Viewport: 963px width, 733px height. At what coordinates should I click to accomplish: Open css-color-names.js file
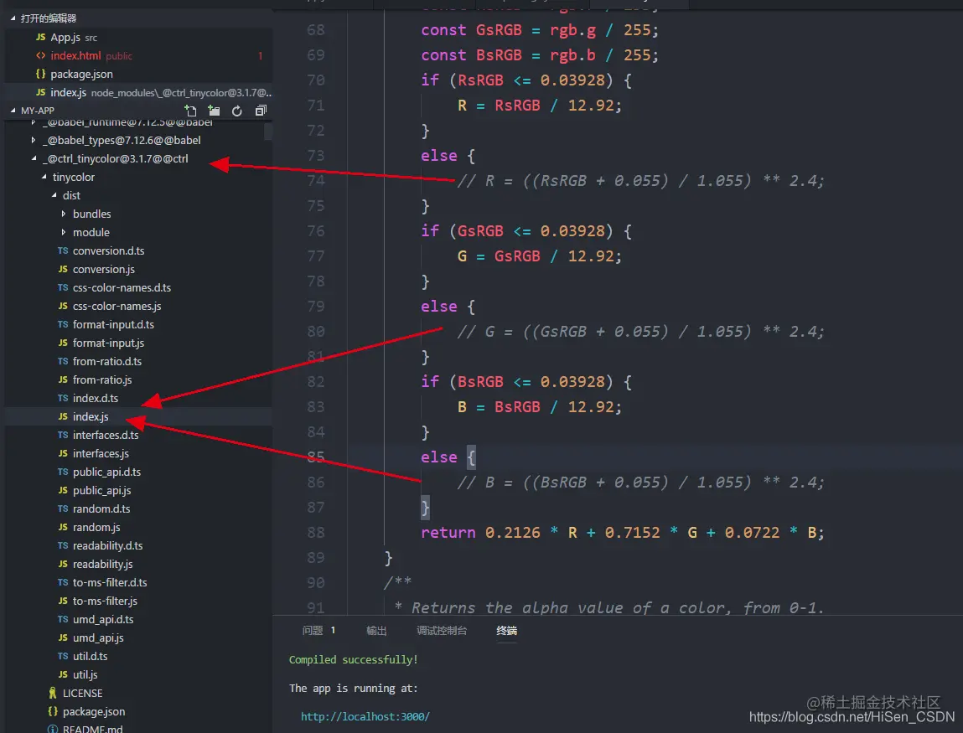tap(116, 306)
